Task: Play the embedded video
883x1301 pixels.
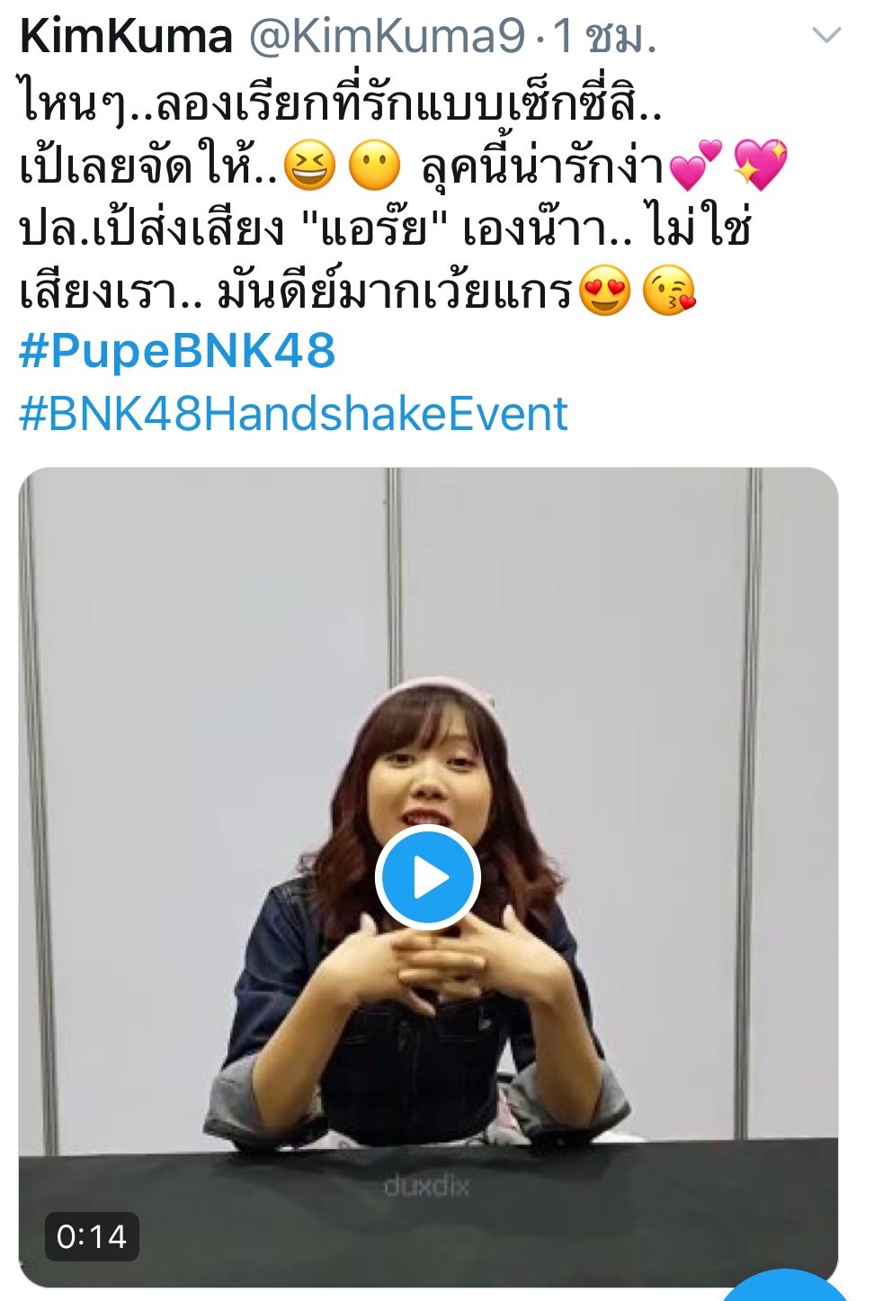Action: (x=427, y=877)
